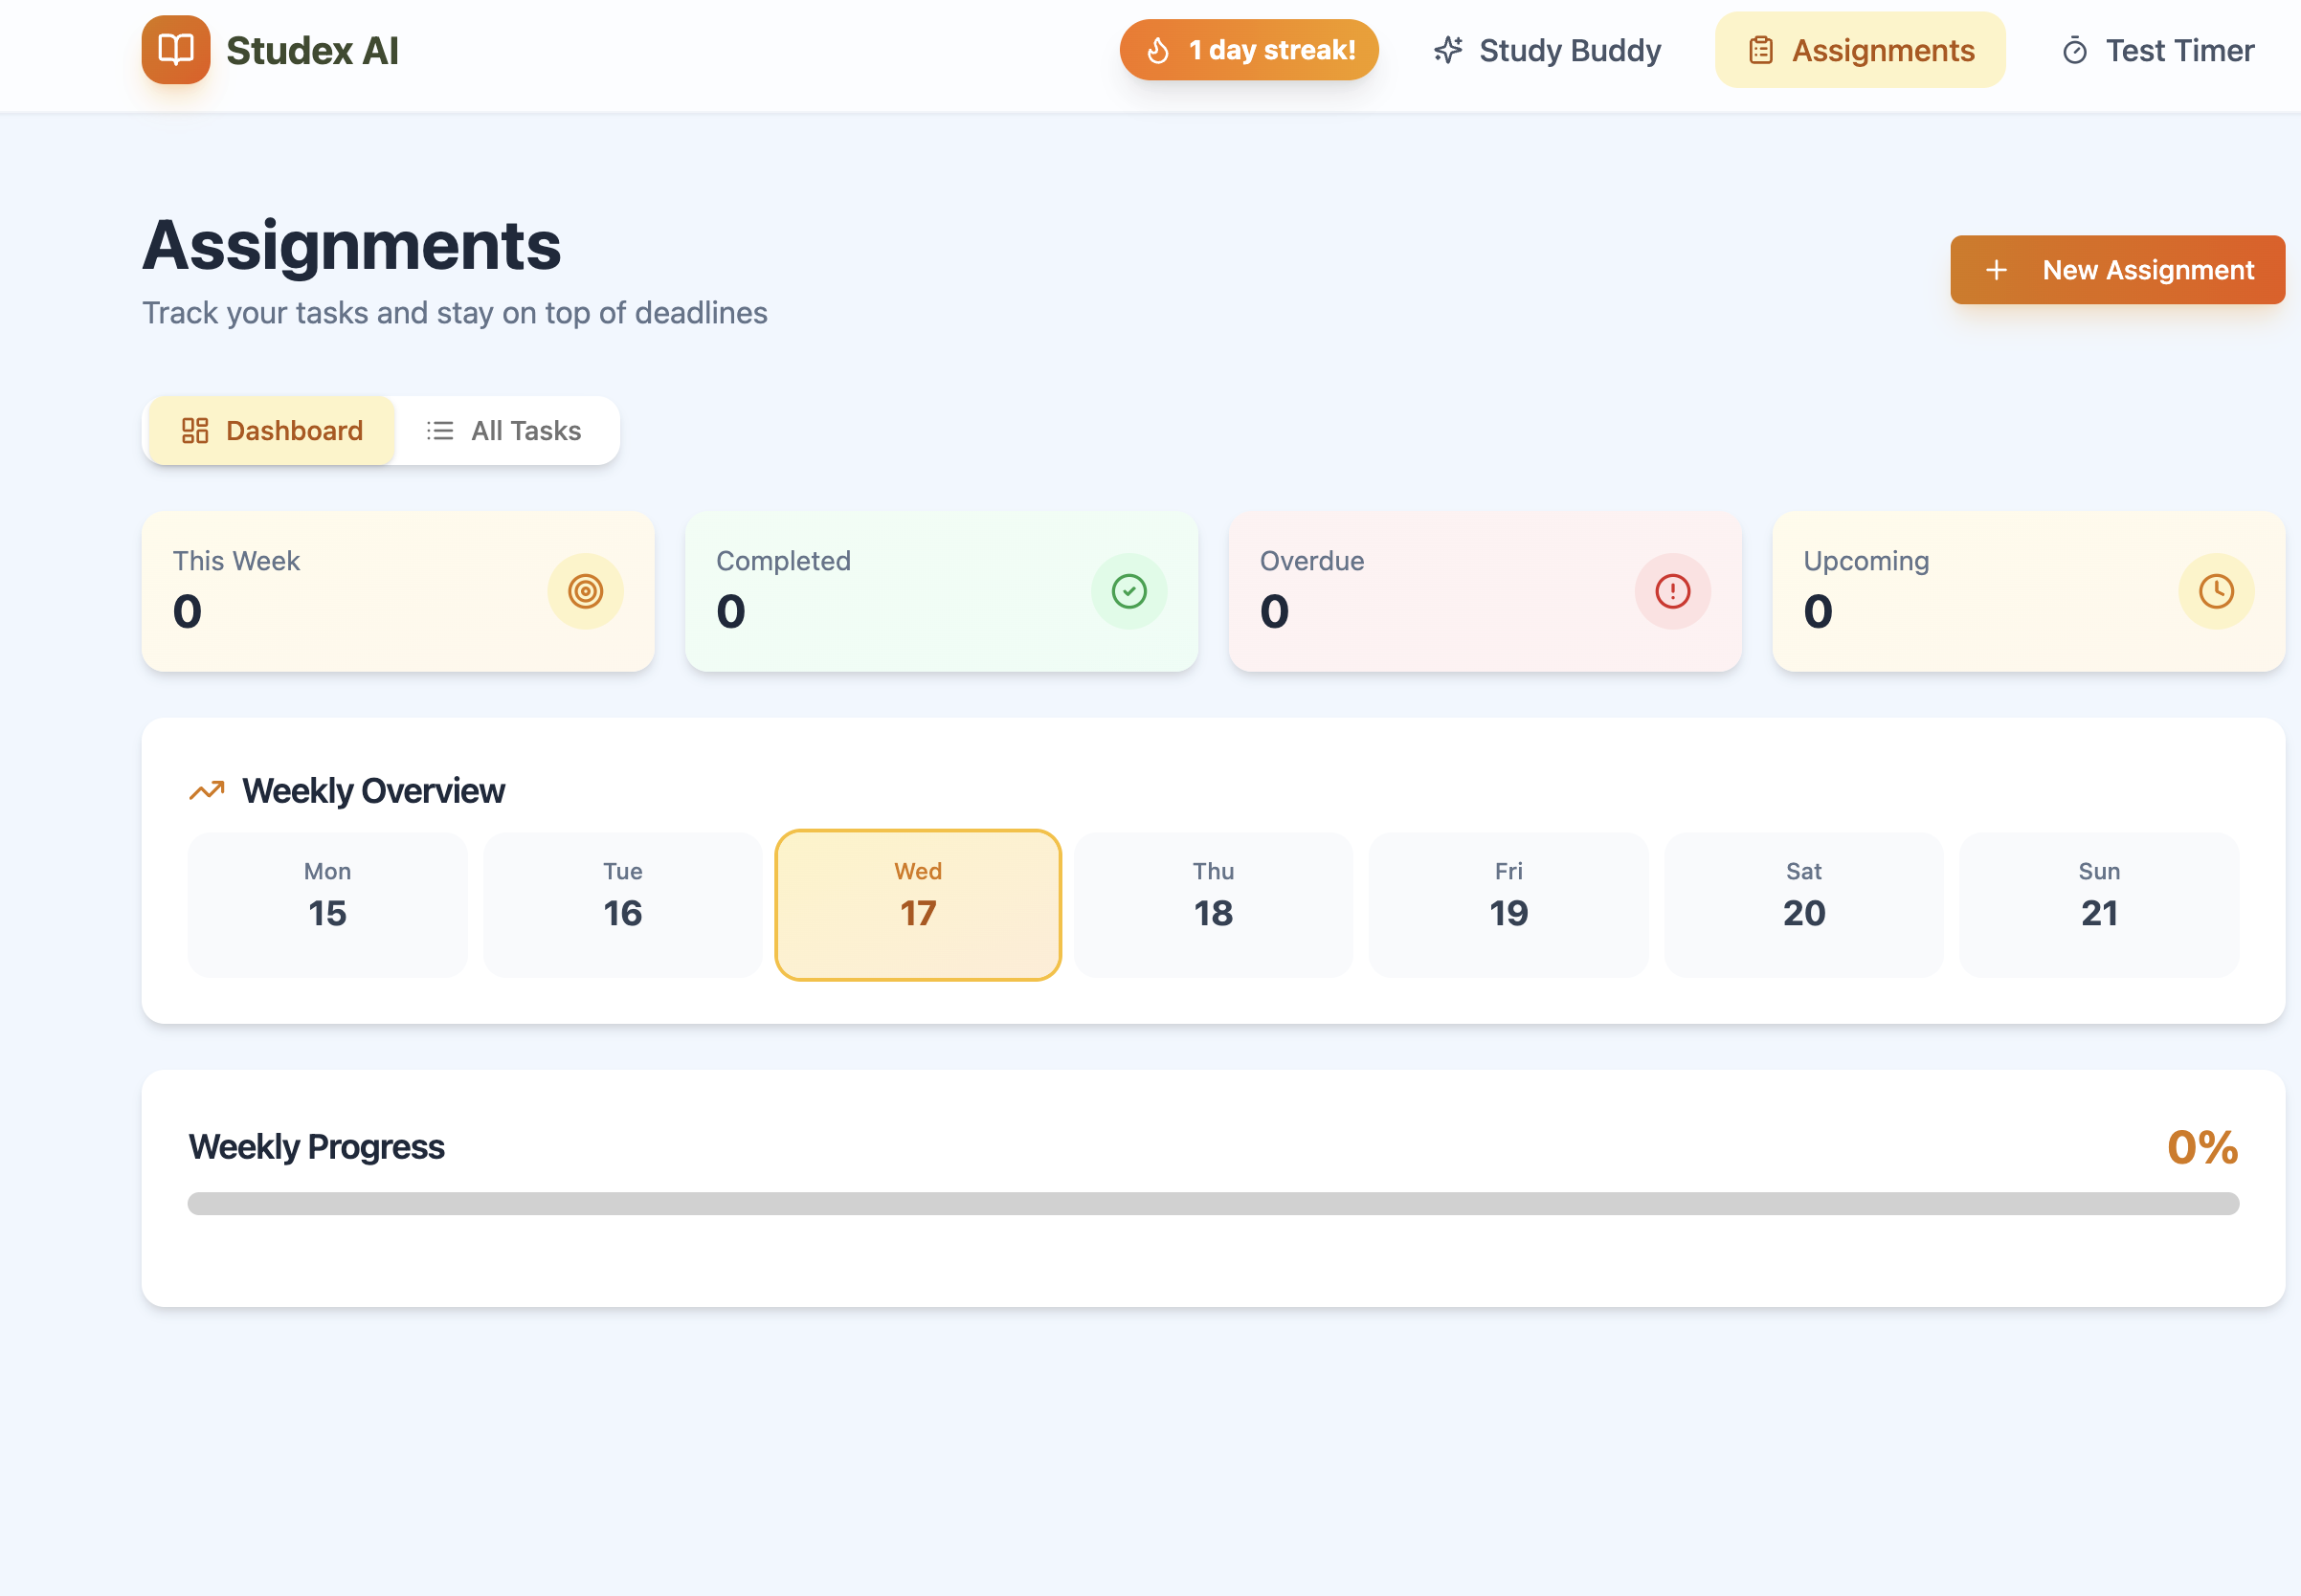2301x1596 pixels.
Task: Click the flame icon in streak badge
Action: (1157, 50)
